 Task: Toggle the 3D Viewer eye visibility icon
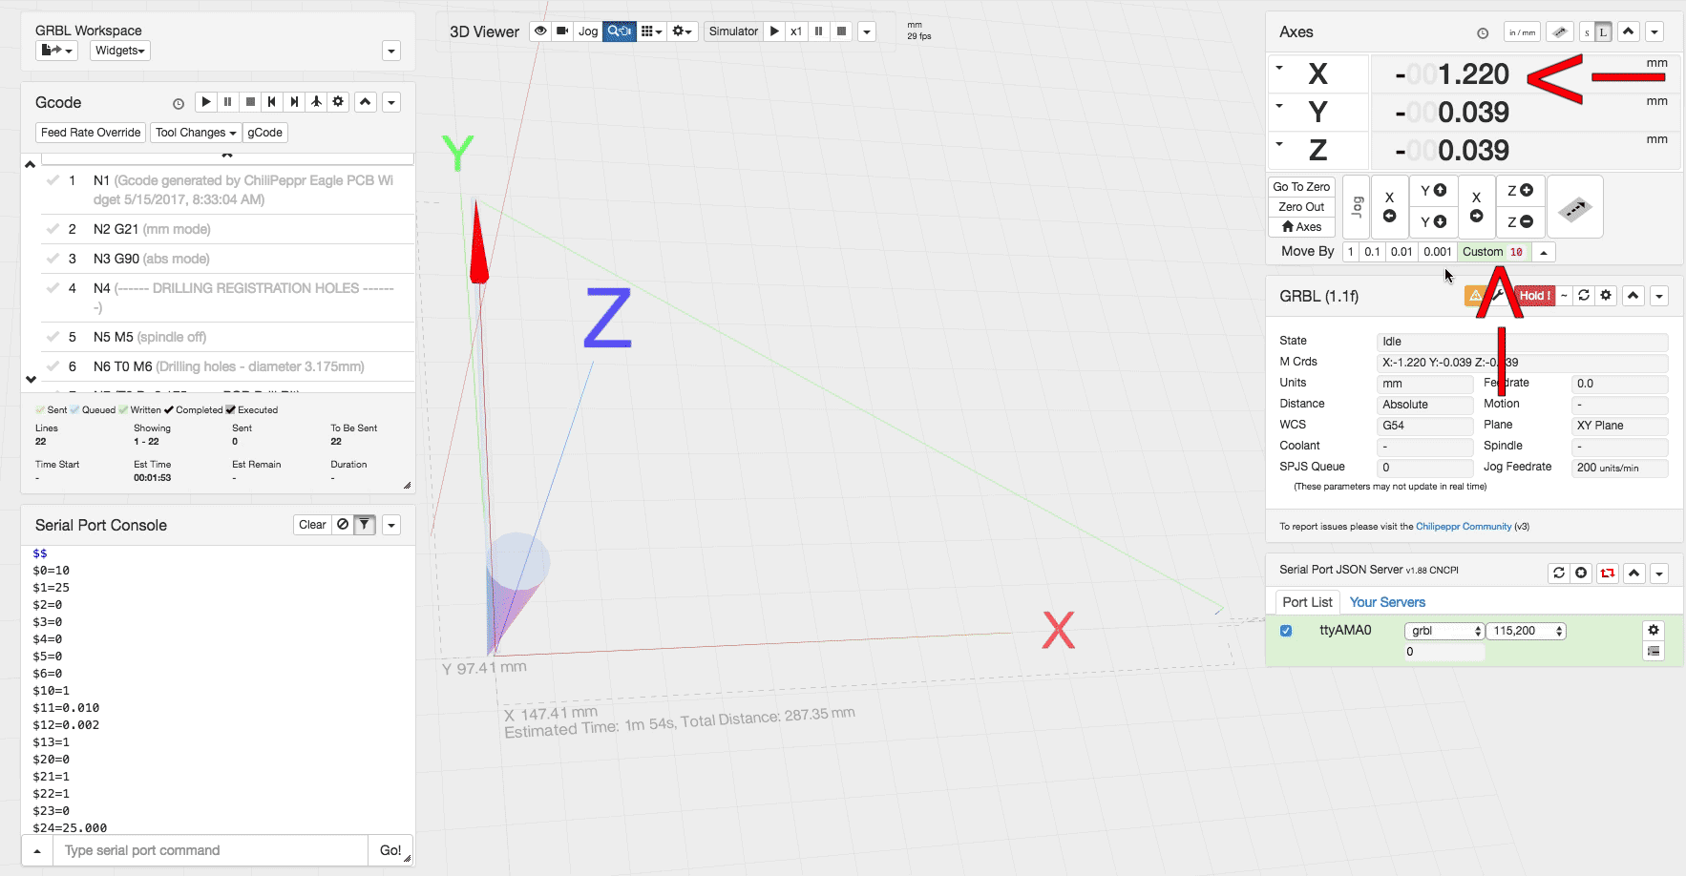tap(540, 31)
